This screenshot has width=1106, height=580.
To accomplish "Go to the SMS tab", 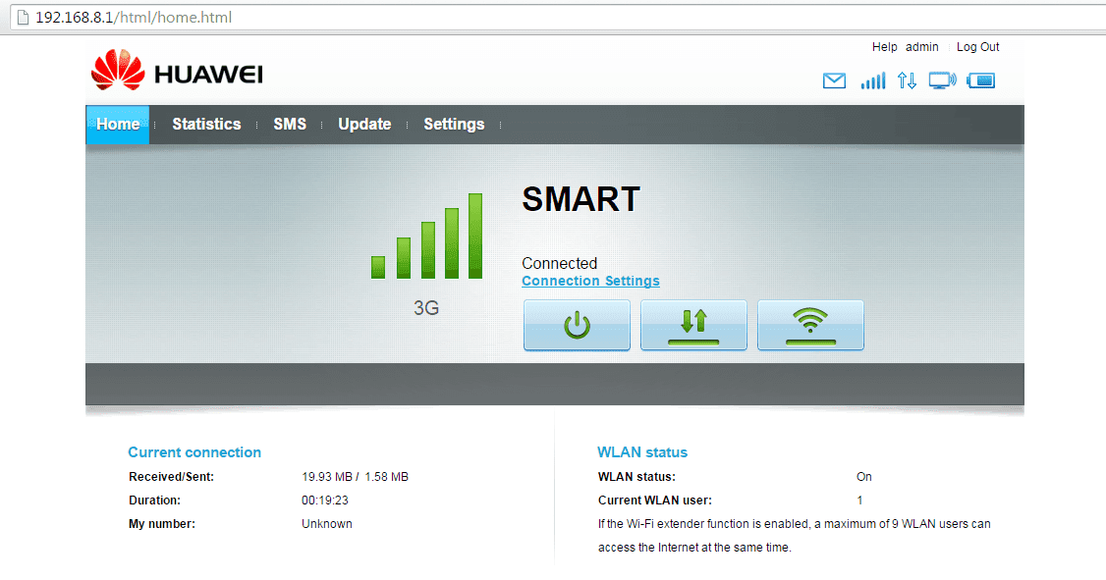I will [x=290, y=125].
